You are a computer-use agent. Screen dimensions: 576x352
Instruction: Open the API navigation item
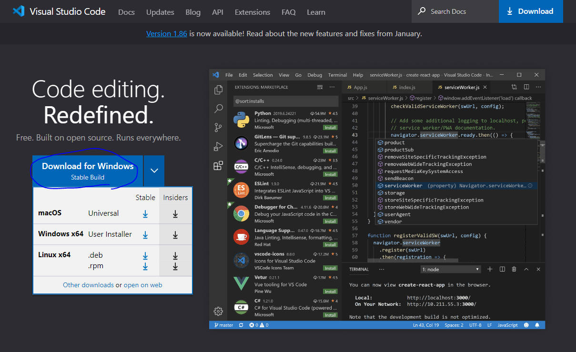pos(218,12)
